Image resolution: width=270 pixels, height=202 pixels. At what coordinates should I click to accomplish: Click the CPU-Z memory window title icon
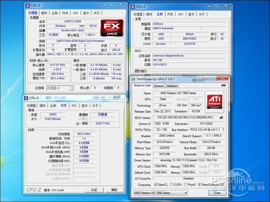tap(26, 98)
